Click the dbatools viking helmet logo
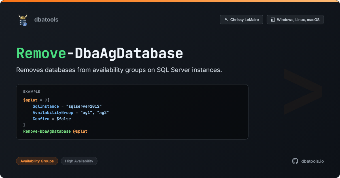This screenshot has height=178, width=340. click(x=23, y=20)
